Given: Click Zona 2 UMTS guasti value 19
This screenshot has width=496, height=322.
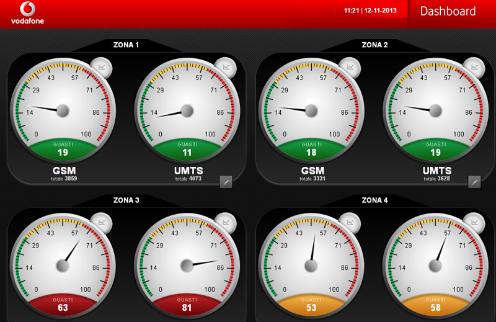Looking at the screenshot, I should (x=436, y=153).
